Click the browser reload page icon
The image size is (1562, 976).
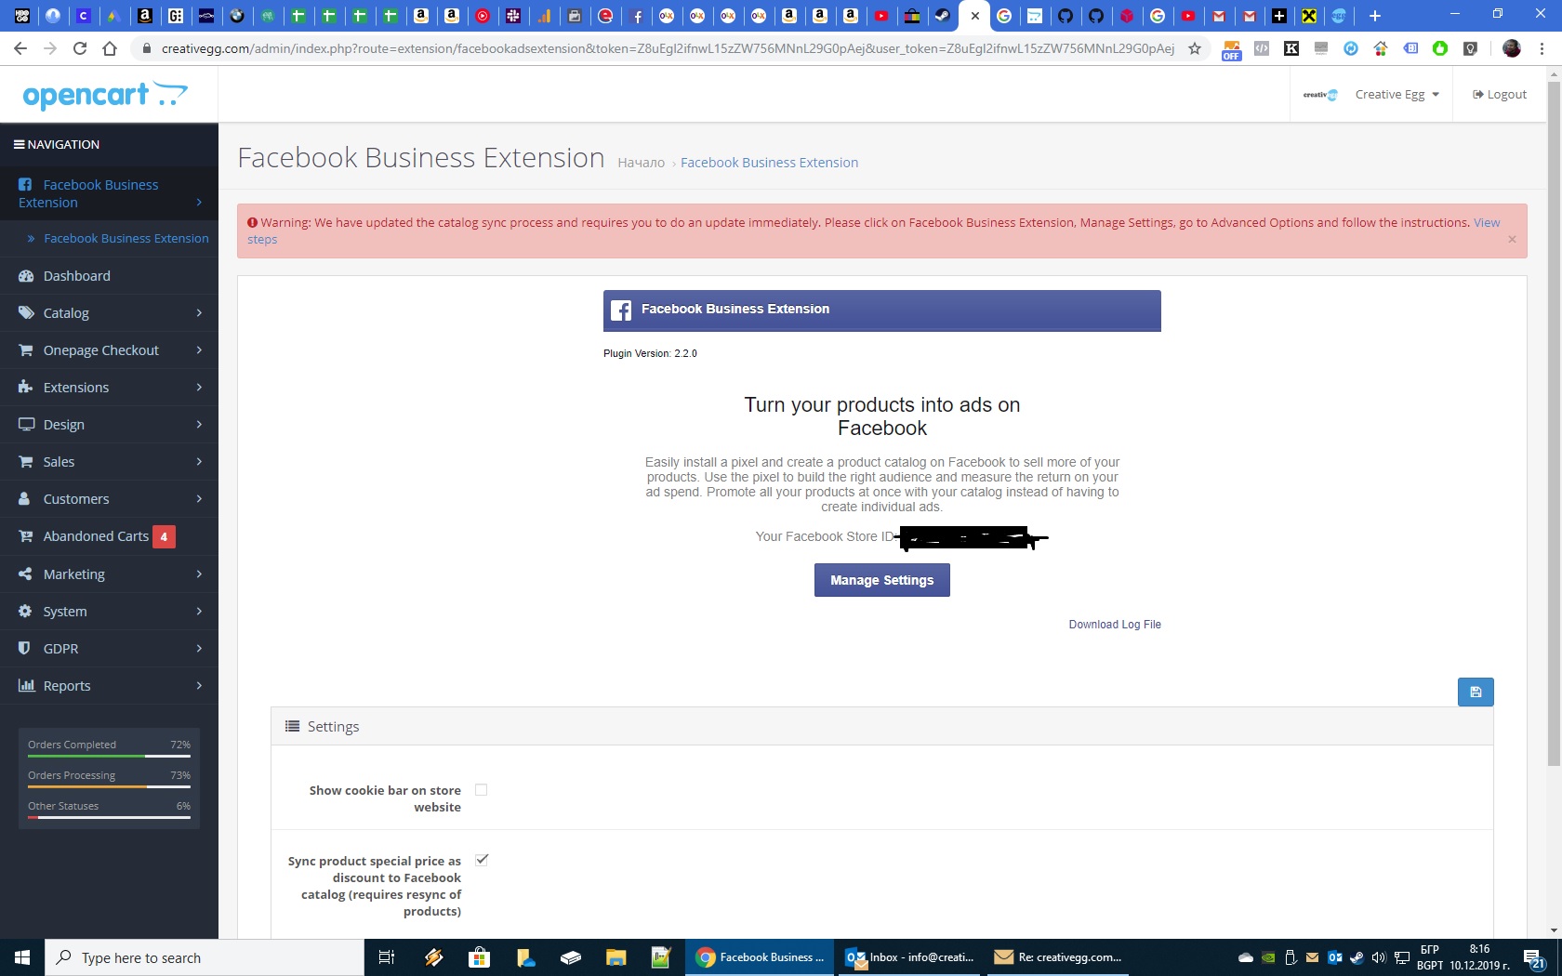click(x=80, y=48)
